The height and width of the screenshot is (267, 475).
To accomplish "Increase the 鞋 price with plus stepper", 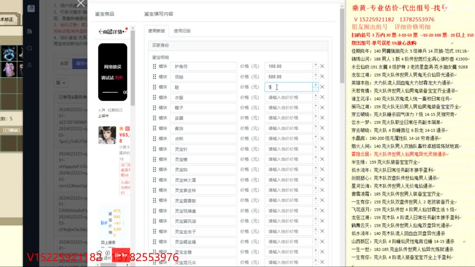I will [315, 85].
